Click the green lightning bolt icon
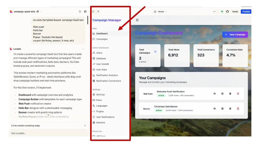Image resolution: width=262 pixels, height=142 pixels. [222, 12]
